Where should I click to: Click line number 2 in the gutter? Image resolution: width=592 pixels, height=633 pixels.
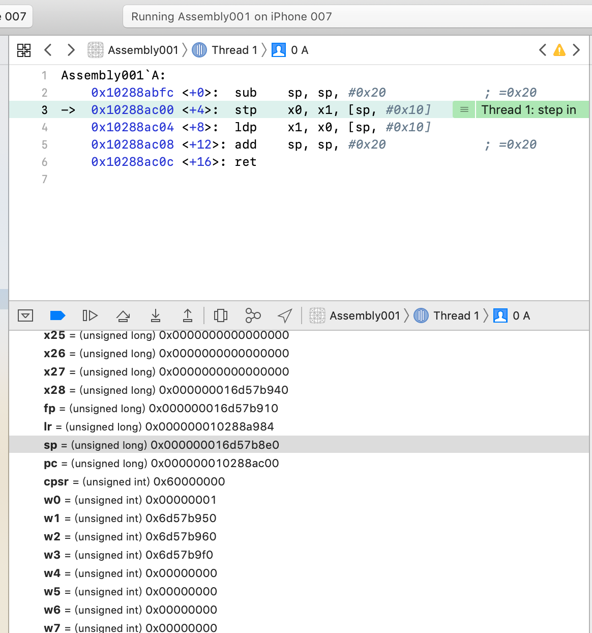(x=44, y=93)
